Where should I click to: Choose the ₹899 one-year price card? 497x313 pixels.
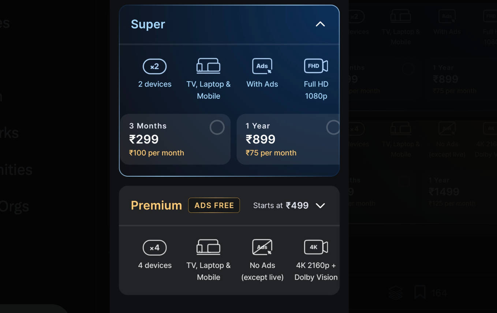tap(288, 139)
